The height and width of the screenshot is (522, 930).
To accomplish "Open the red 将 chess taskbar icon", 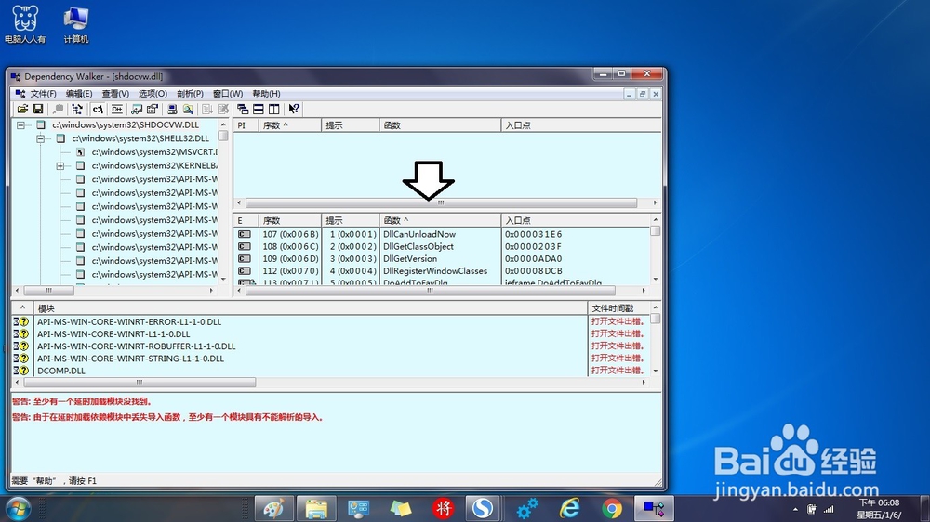I will [443, 508].
